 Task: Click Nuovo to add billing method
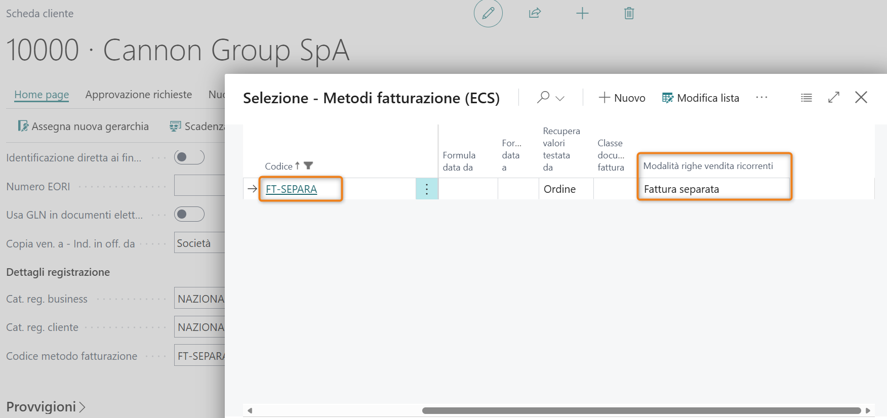point(622,98)
